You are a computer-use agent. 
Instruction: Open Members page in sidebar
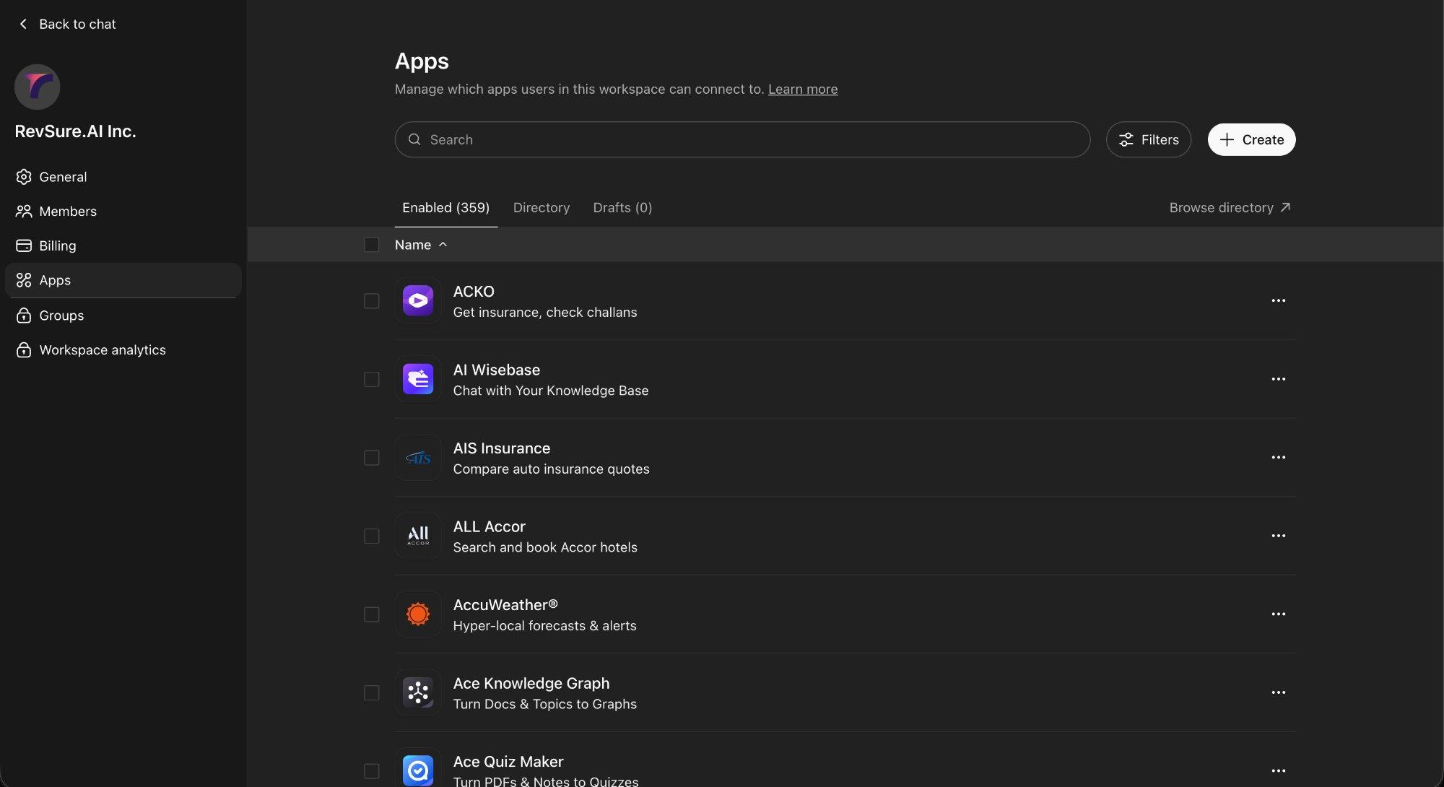click(123, 212)
